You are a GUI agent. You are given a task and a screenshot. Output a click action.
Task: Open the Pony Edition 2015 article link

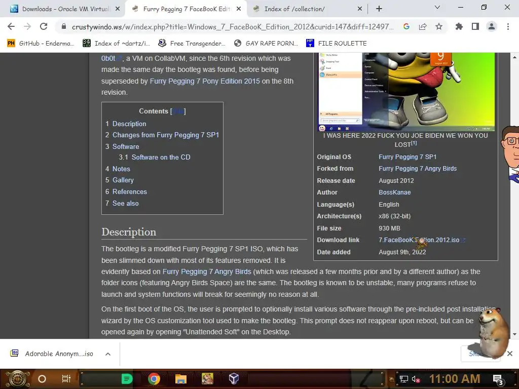(x=205, y=81)
